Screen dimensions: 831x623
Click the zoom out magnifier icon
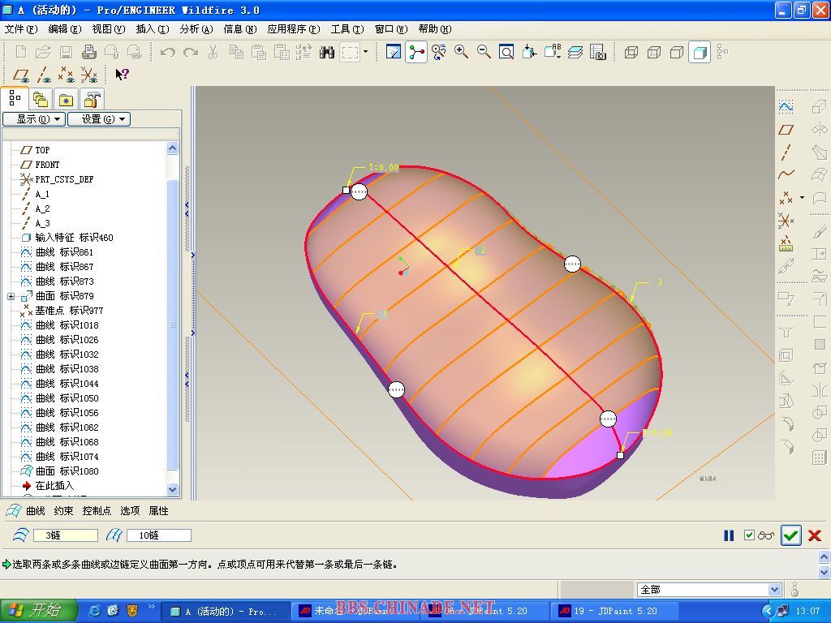(484, 52)
